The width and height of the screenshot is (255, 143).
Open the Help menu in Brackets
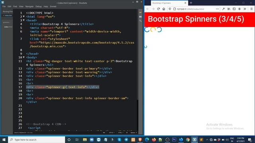point(46,6)
